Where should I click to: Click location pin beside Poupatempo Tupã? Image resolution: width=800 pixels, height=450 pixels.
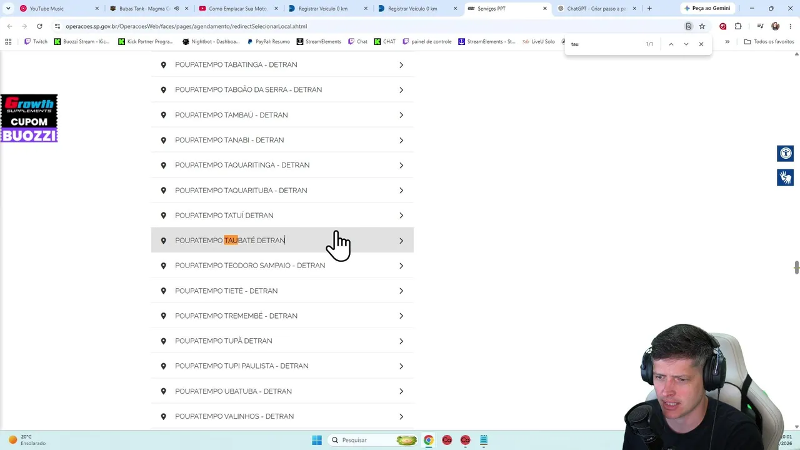tap(164, 341)
